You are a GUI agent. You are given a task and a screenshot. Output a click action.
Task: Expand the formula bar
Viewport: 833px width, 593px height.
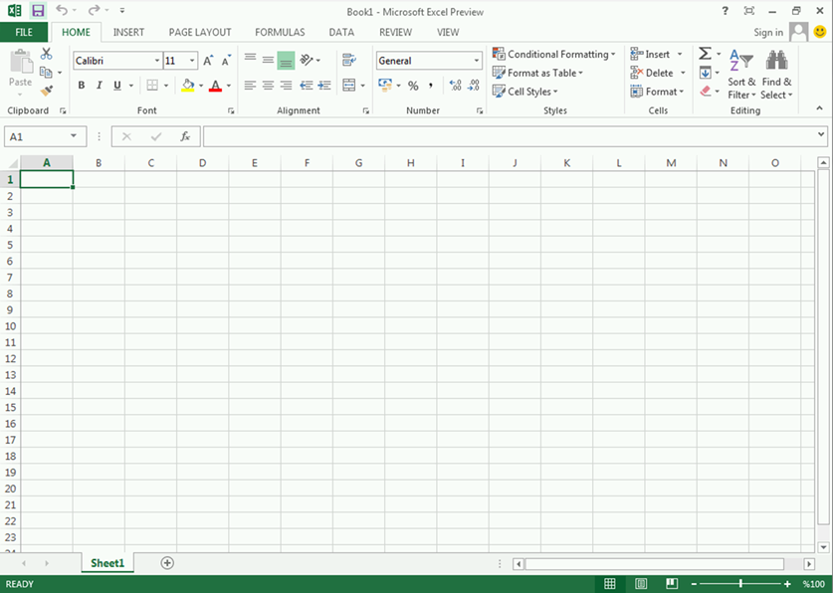821,135
